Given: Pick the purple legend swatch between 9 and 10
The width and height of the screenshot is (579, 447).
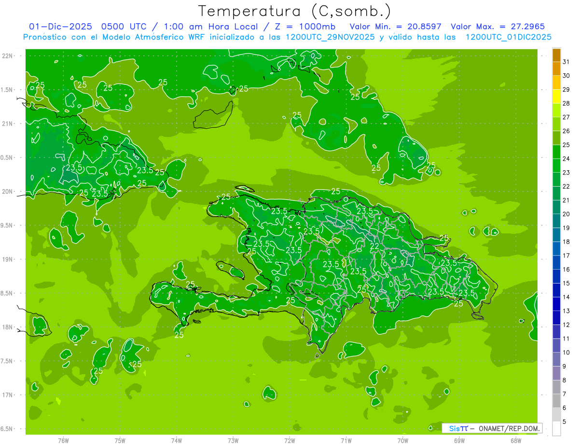Looking at the screenshot, I should [556, 359].
